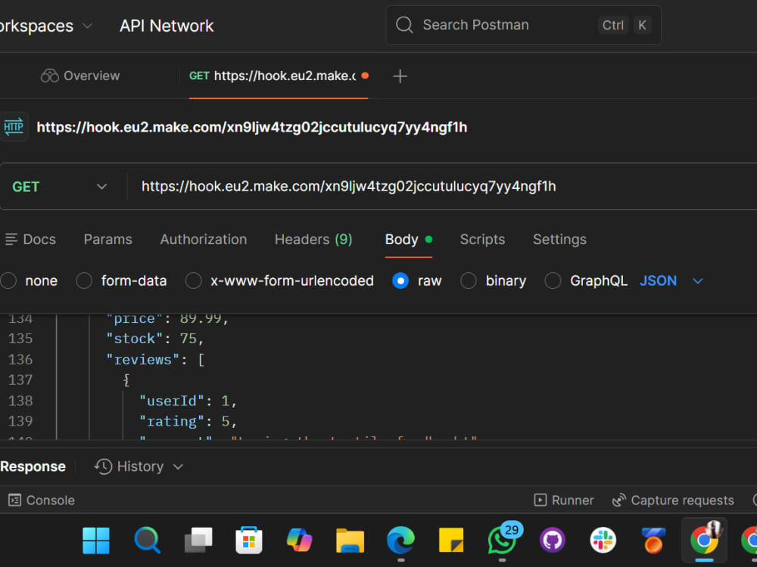
Task: Select the GET hook.eu2.make request tab
Action: click(279, 76)
